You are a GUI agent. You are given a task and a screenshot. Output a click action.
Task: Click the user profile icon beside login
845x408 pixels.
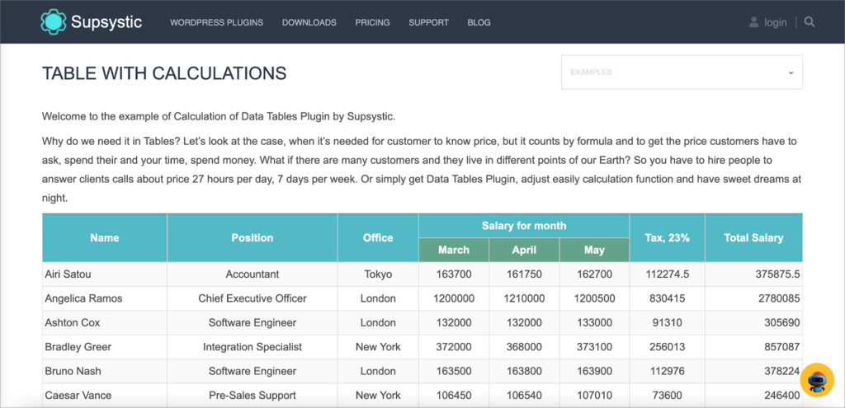coord(754,22)
